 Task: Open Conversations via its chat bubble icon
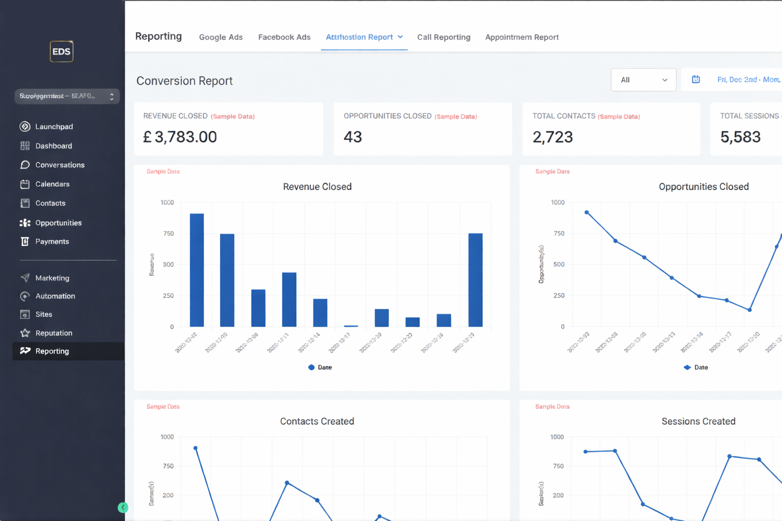tap(24, 165)
